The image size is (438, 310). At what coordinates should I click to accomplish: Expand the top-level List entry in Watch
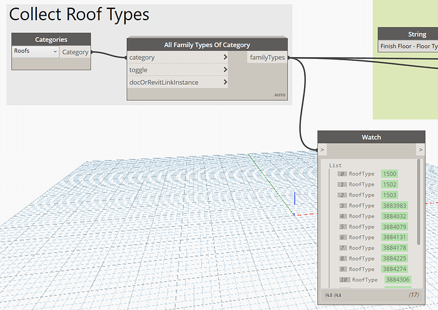point(335,165)
